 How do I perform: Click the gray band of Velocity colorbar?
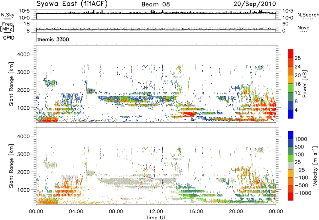click(x=291, y=166)
